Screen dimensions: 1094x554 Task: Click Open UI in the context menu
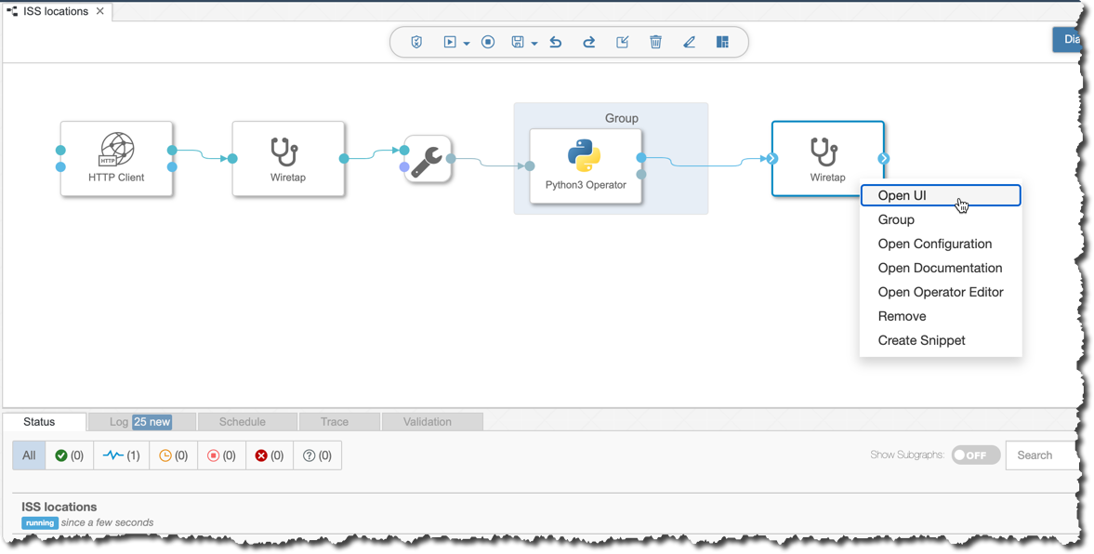tap(903, 195)
